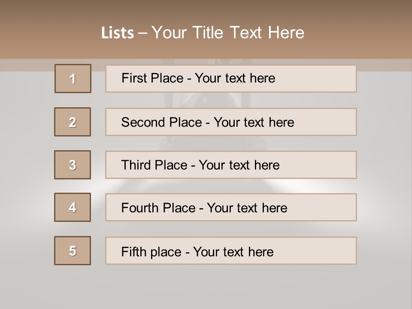Click the number 1 box

(73, 79)
